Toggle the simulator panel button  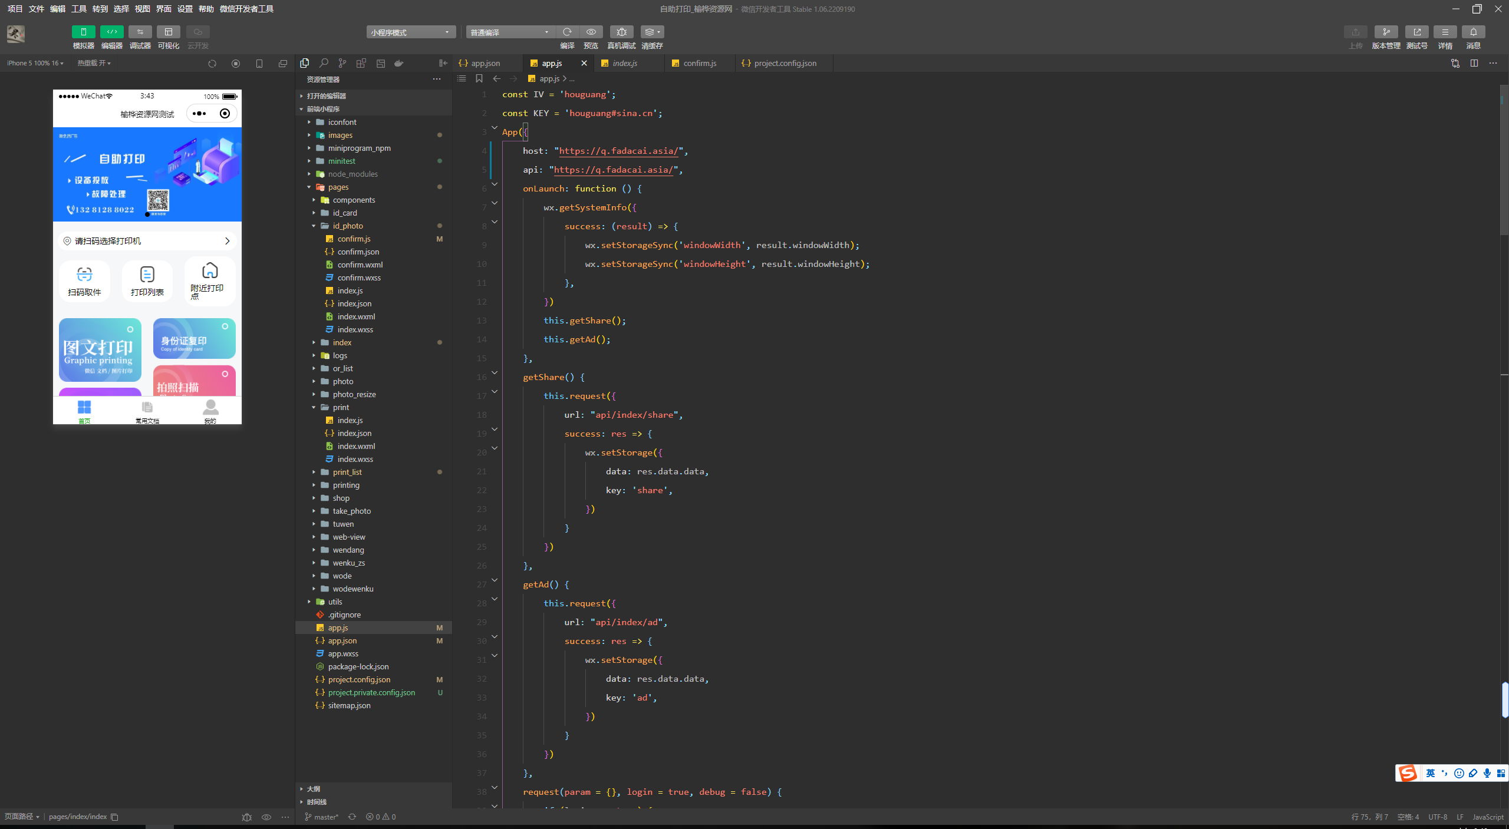coord(83,32)
